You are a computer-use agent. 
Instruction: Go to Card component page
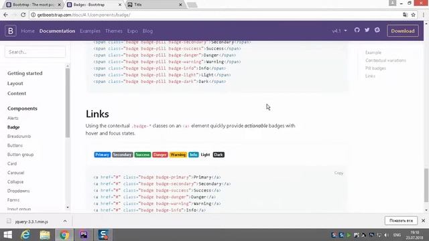(x=12, y=163)
